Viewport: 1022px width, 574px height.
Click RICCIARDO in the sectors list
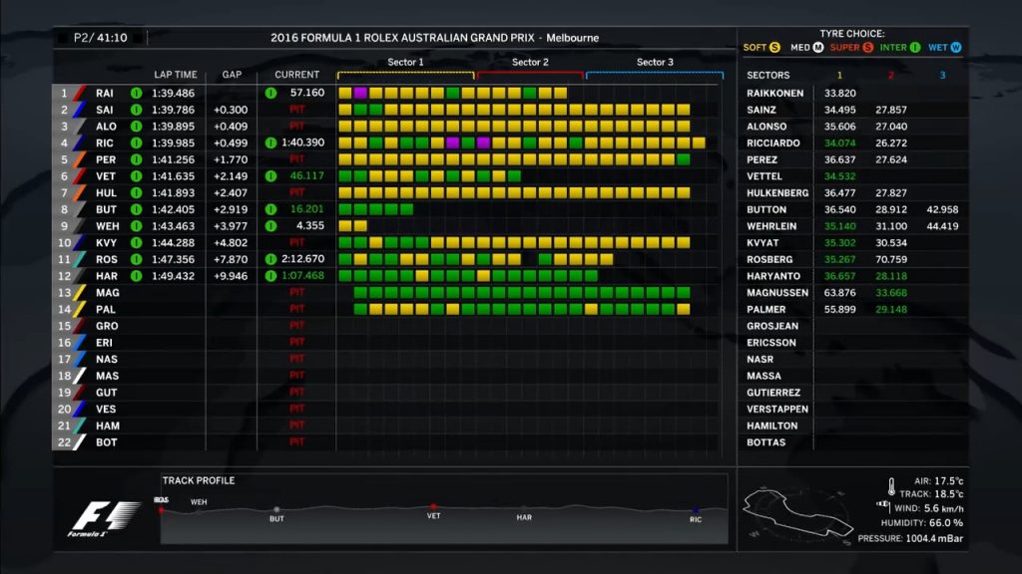(773, 143)
